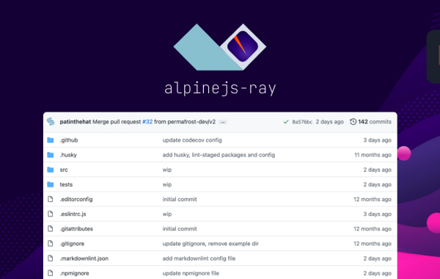
Task: Open 'initial commit' on .editorconfig row
Action: tap(180, 199)
